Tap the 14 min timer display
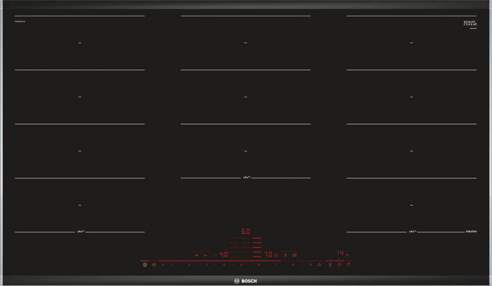 tap(340, 253)
